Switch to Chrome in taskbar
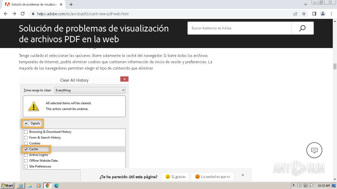The width and height of the screenshot is (337, 189). pyautogui.click(x=48, y=186)
